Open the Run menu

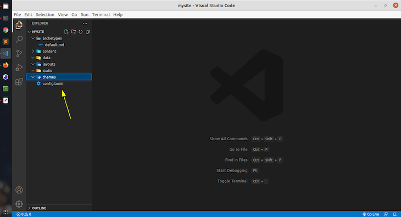85,15
